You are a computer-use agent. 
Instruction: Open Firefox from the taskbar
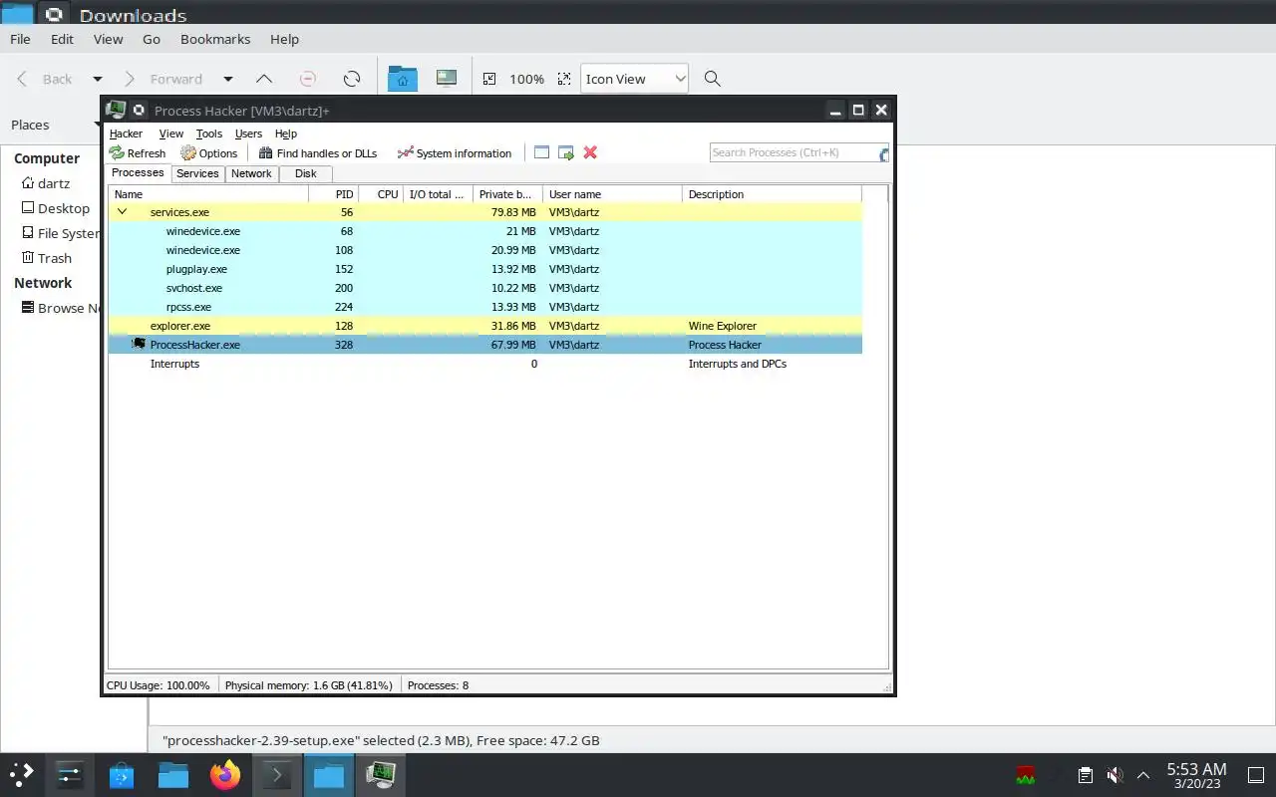pyautogui.click(x=225, y=774)
